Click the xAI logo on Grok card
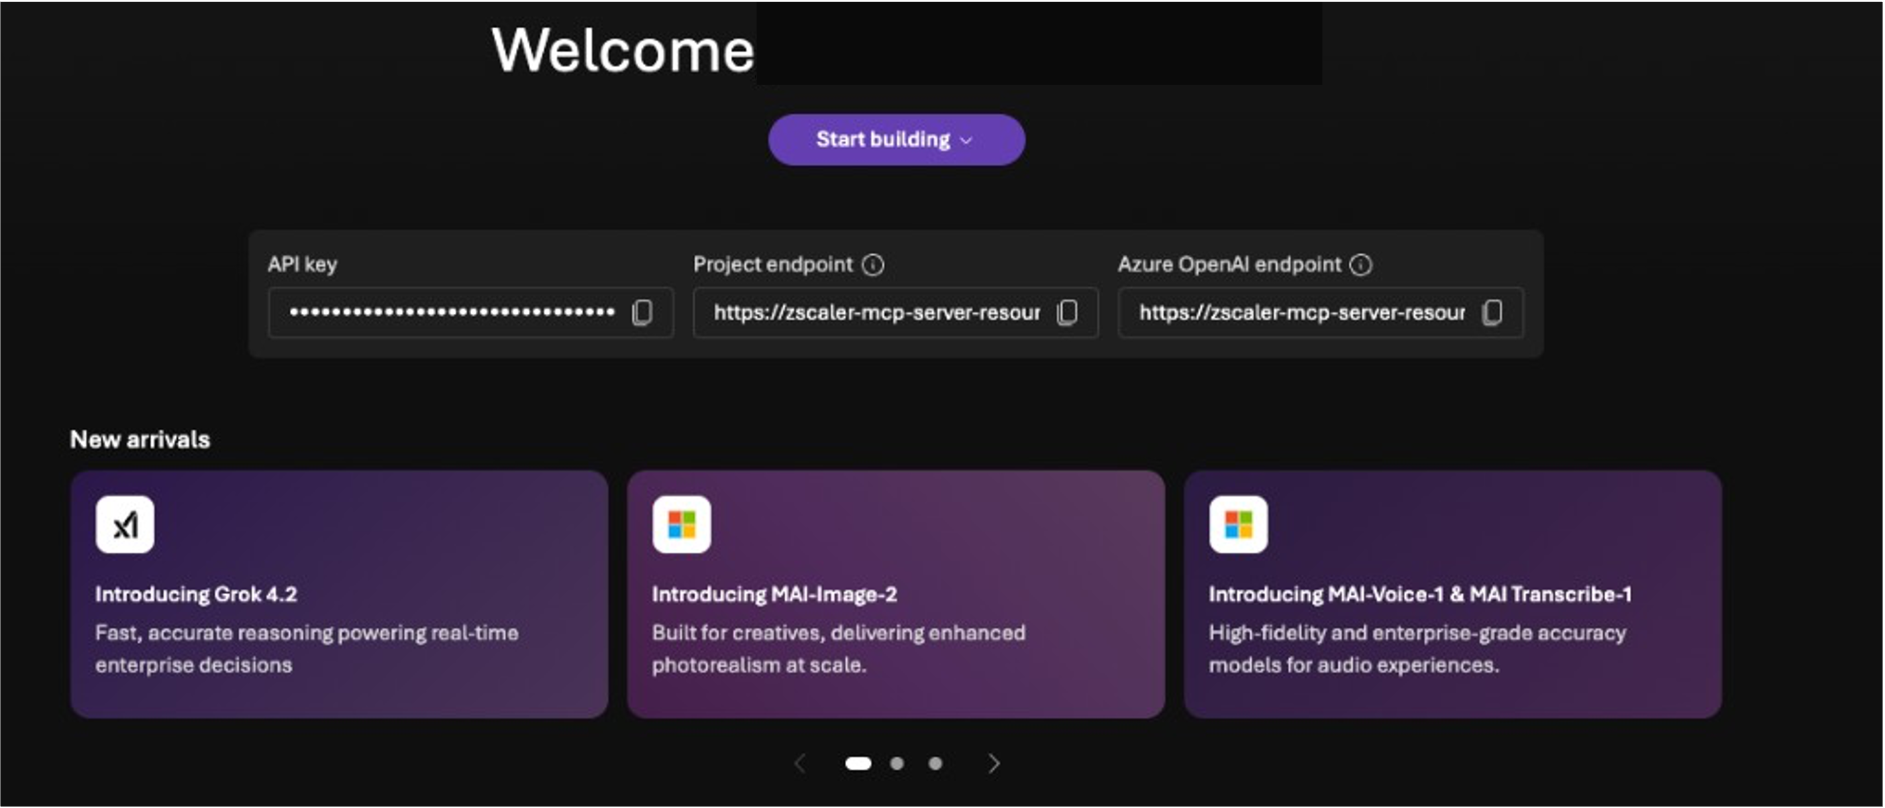Viewport: 1885px width, 808px height. pos(125,524)
